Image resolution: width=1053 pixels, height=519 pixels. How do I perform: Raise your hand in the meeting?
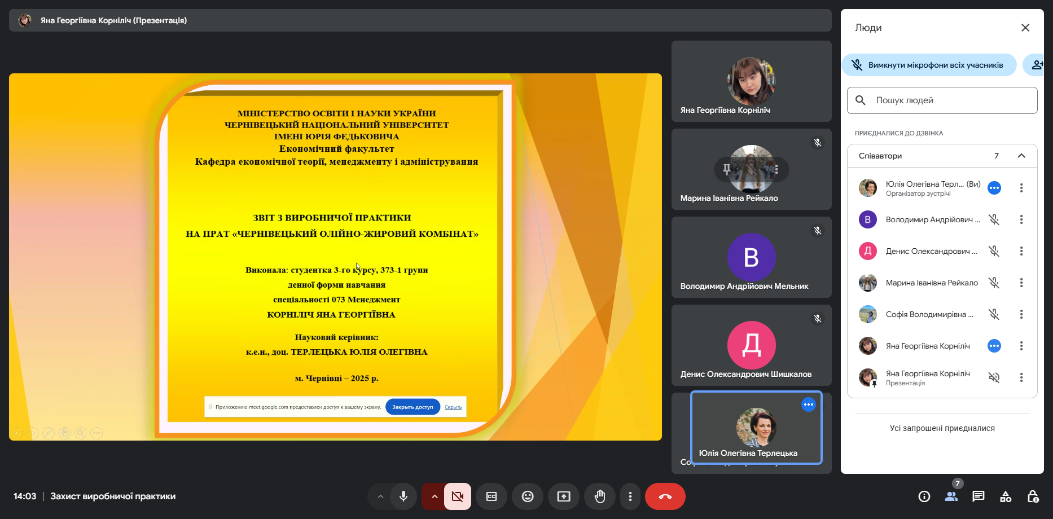[x=599, y=496]
